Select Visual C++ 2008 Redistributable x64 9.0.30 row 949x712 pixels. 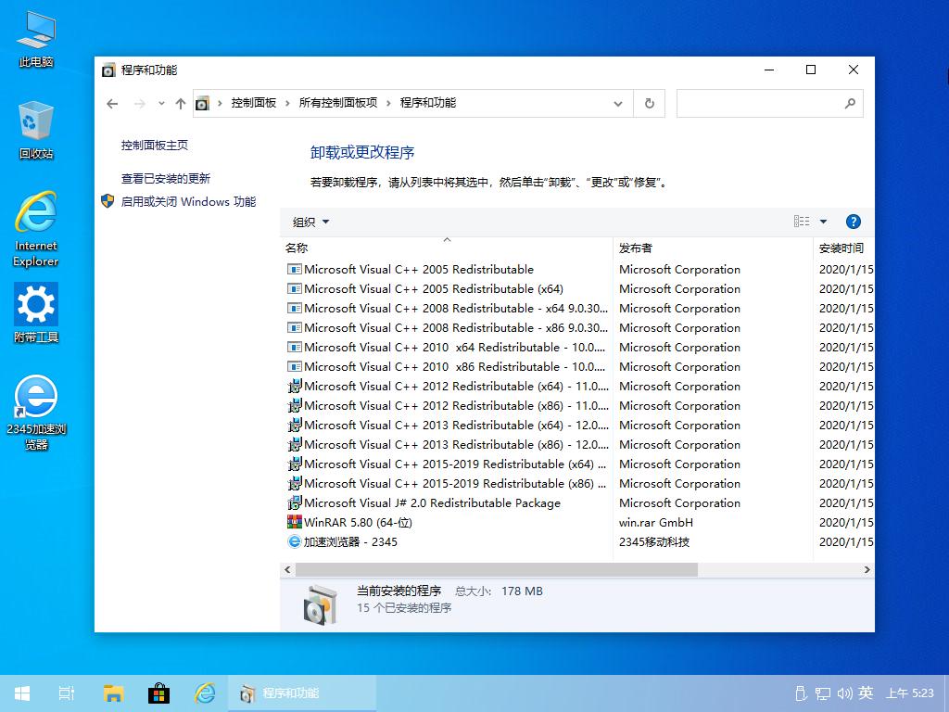[x=578, y=308]
